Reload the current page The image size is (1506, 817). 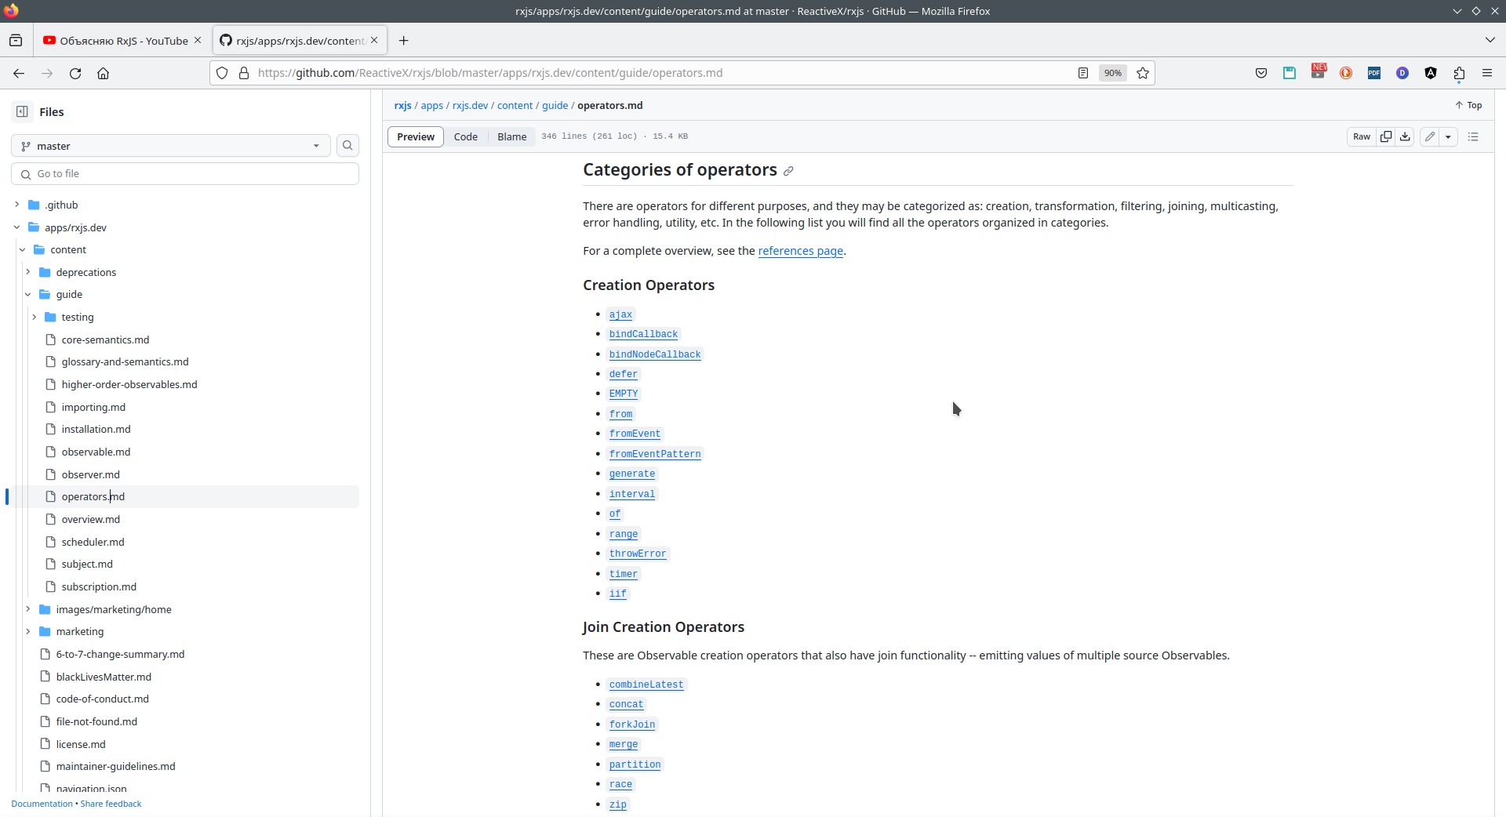75,73
